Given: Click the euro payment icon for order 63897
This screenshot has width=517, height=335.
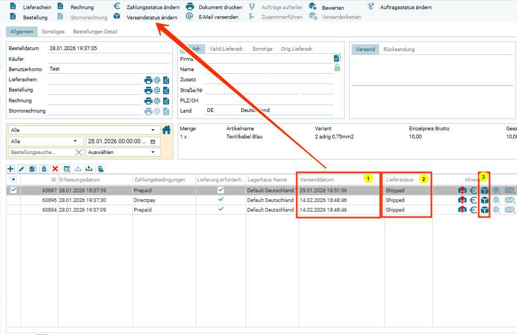Looking at the screenshot, I should click(x=473, y=190).
